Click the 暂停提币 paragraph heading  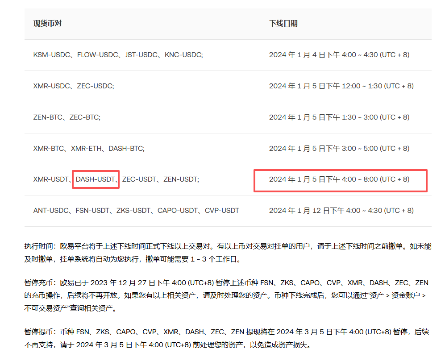[38, 332]
